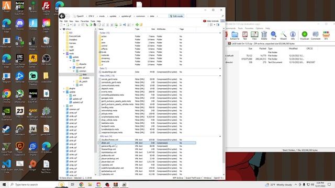This screenshot has width=335, height=188.
Task: Click the Comment icon in WinRAR
Action: pos(316,36)
